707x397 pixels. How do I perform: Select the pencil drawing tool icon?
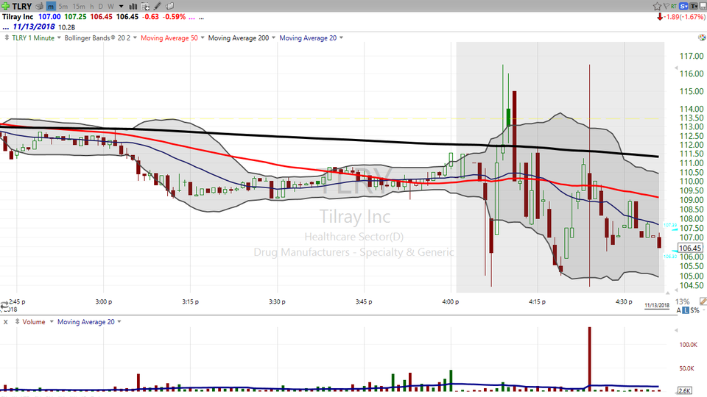157,6
